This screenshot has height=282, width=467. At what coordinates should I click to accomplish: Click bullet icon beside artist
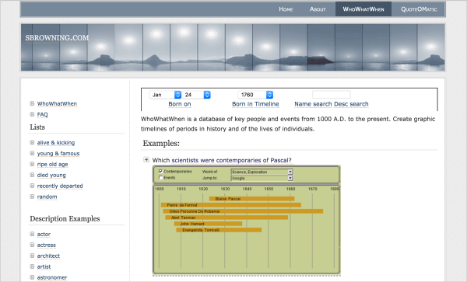tap(32, 266)
